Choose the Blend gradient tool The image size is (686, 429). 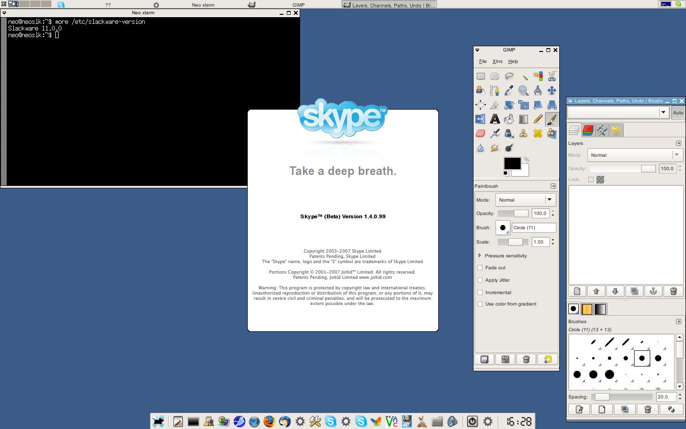click(x=524, y=119)
